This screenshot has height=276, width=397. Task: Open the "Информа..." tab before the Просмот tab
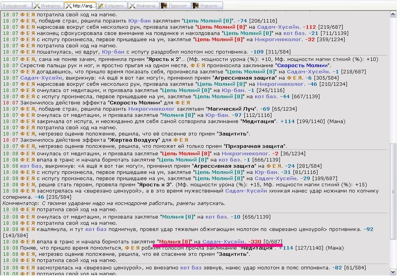click(x=144, y=5)
